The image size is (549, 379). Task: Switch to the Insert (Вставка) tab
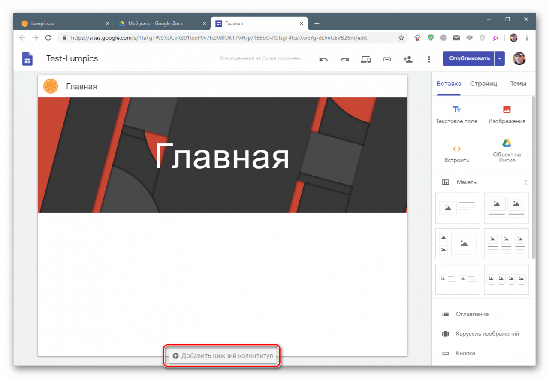pos(449,84)
